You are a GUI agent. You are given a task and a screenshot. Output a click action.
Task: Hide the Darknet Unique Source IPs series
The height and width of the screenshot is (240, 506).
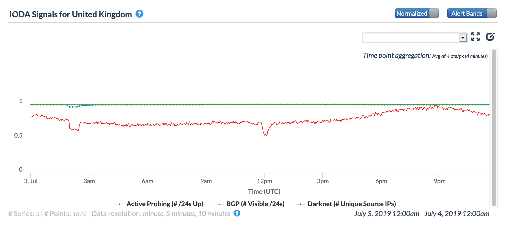(351, 204)
